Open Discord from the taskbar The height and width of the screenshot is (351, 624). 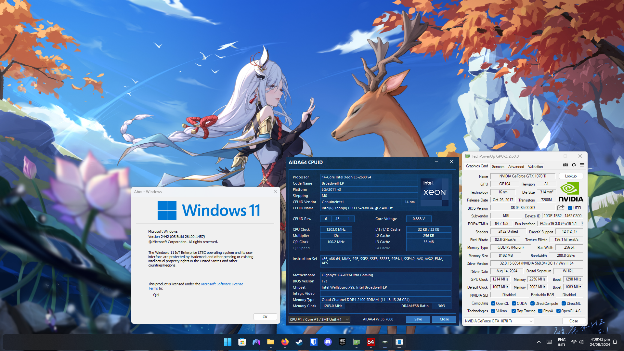(x=328, y=342)
